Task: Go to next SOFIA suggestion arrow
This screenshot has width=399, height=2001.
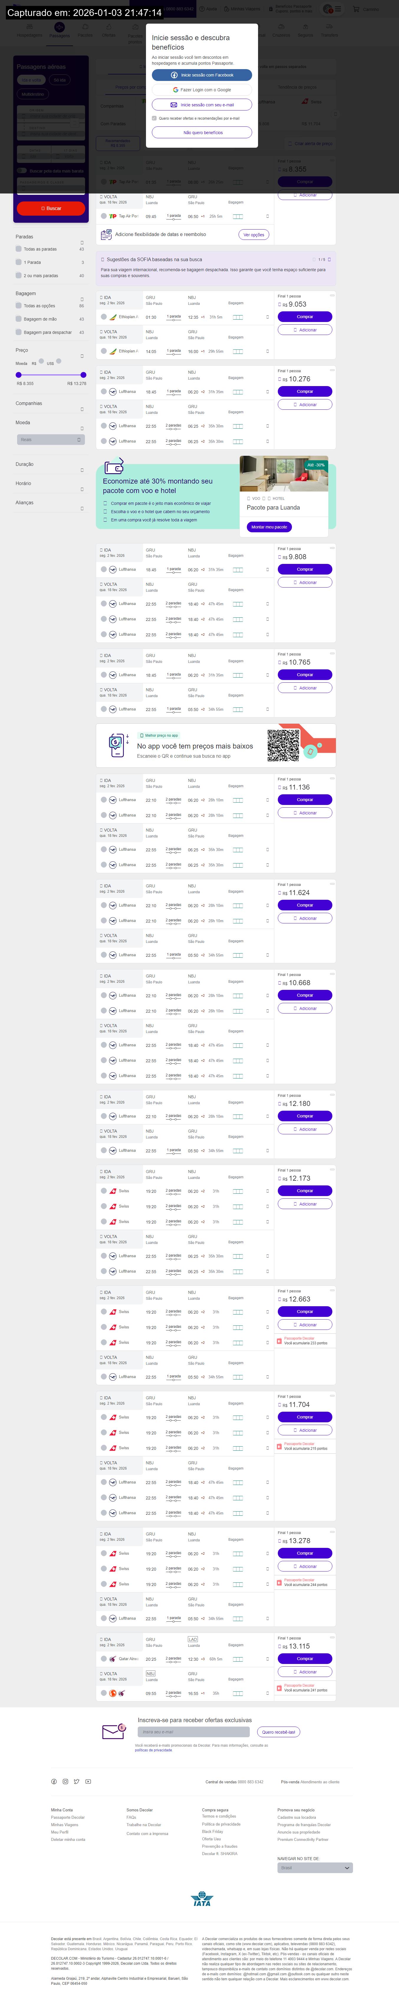Action: (329, 259)
